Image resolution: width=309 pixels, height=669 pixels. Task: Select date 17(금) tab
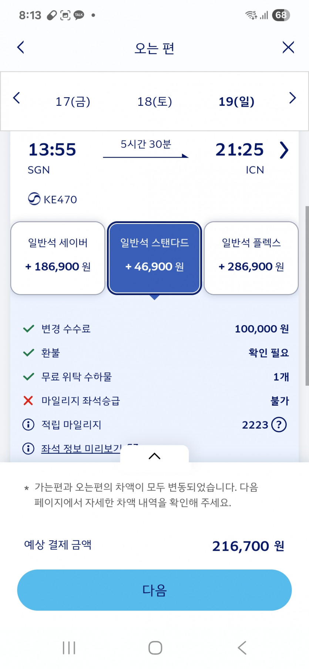(73, 102)
